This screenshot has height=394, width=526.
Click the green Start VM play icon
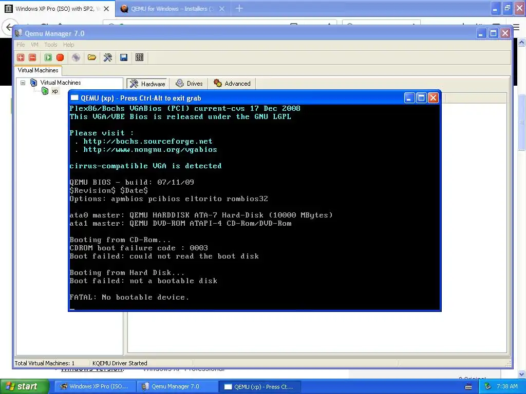[x=48, y=57]
